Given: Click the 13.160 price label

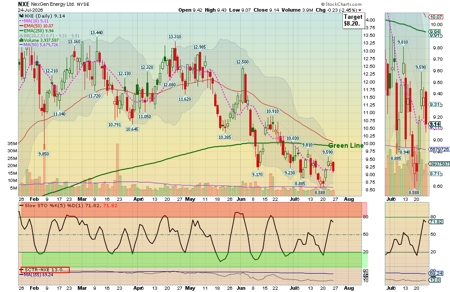Looking at the screenshot, I should [x=74, y=41].
